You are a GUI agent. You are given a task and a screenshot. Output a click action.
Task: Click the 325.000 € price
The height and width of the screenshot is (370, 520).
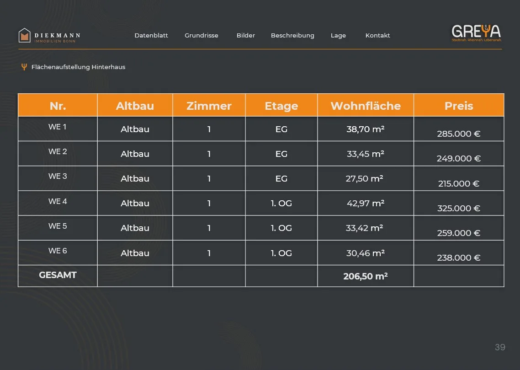click(x=459, y=209)
